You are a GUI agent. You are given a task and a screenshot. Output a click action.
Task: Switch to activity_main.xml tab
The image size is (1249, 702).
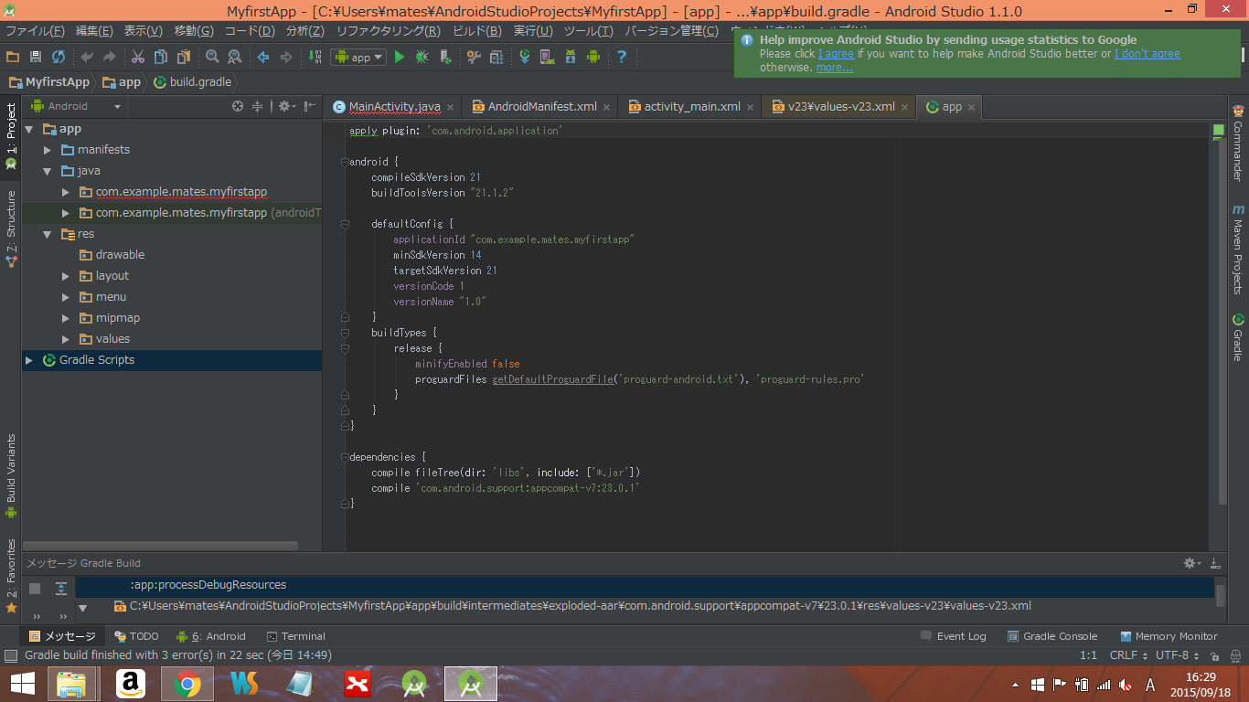[692, 107]
